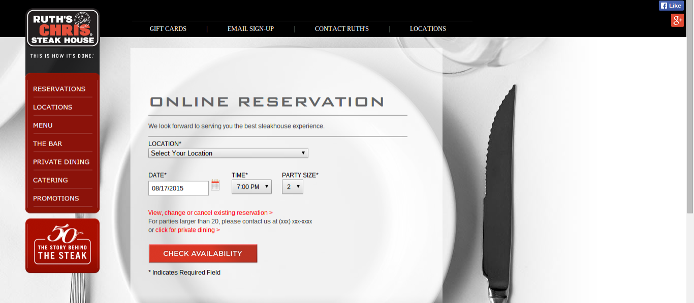Image resolution: width=694 pixels, height=303 pixels.
Task: Follow the click for private dining link
Action: pyautogui.click(x=187, y=230)
